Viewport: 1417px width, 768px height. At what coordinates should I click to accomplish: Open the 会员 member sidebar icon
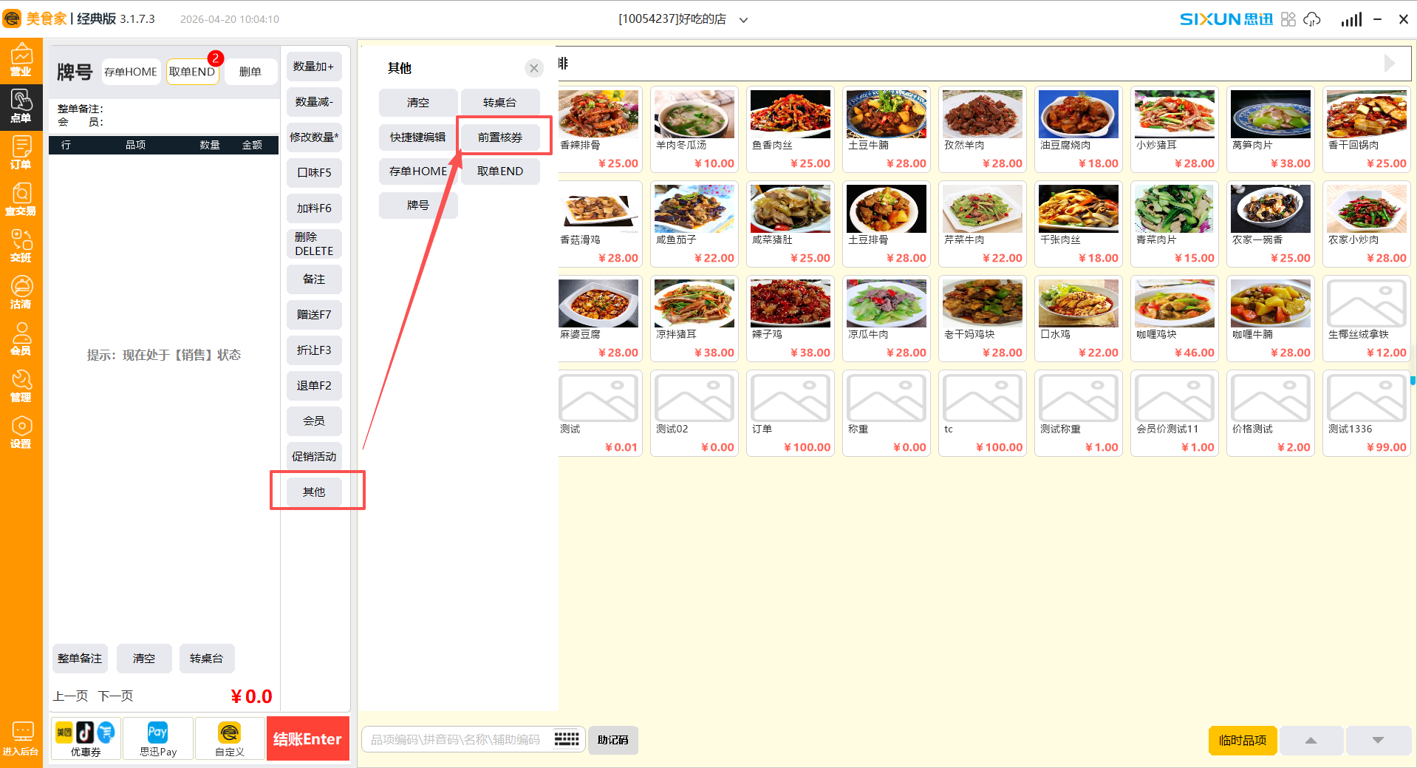(21, 339)
